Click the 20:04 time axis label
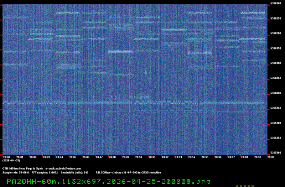 [59, 157]
